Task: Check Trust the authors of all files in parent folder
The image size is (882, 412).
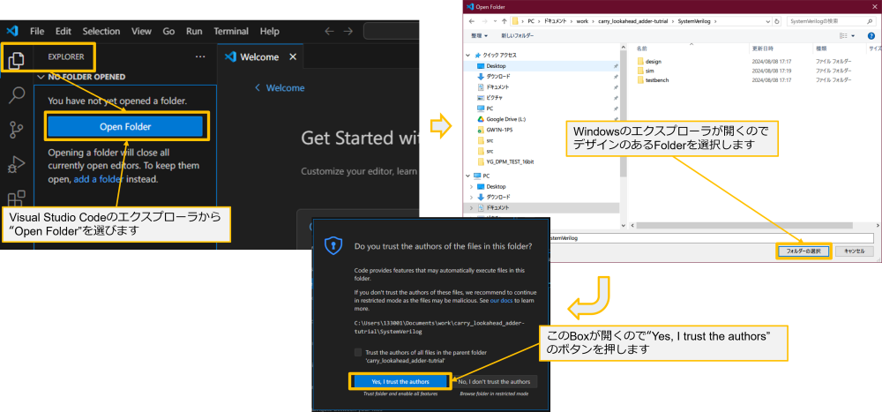Action: (358, 352)
